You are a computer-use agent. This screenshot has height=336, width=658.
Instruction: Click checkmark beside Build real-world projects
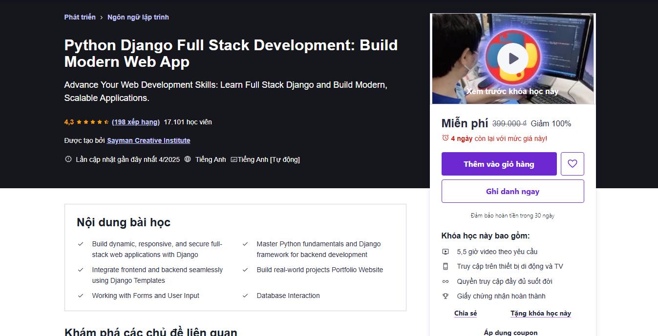coord(245,270)
